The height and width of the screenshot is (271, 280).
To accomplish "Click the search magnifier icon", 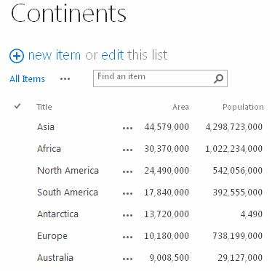I will point(219,78).
